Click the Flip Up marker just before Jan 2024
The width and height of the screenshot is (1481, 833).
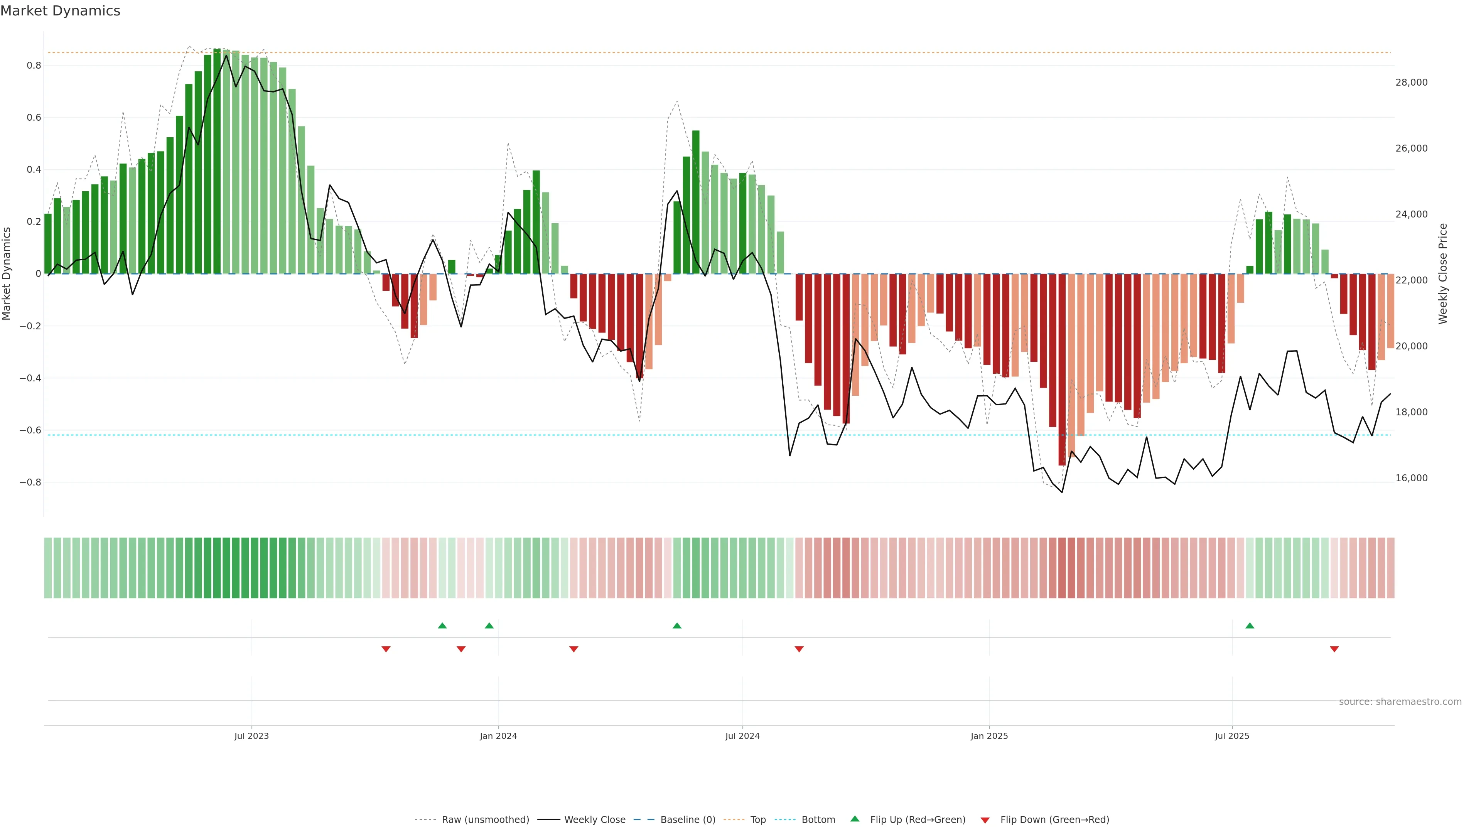pos(489,626)
